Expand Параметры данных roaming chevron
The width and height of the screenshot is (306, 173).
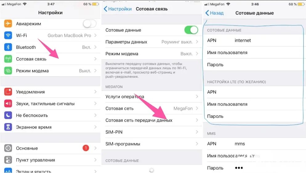coord(197,42)
